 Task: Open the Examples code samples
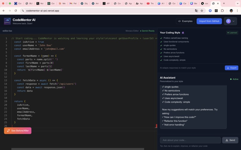(x=185, y=21)
